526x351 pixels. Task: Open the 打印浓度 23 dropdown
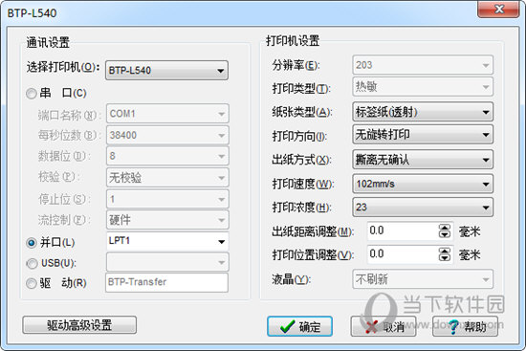[423, 207]
